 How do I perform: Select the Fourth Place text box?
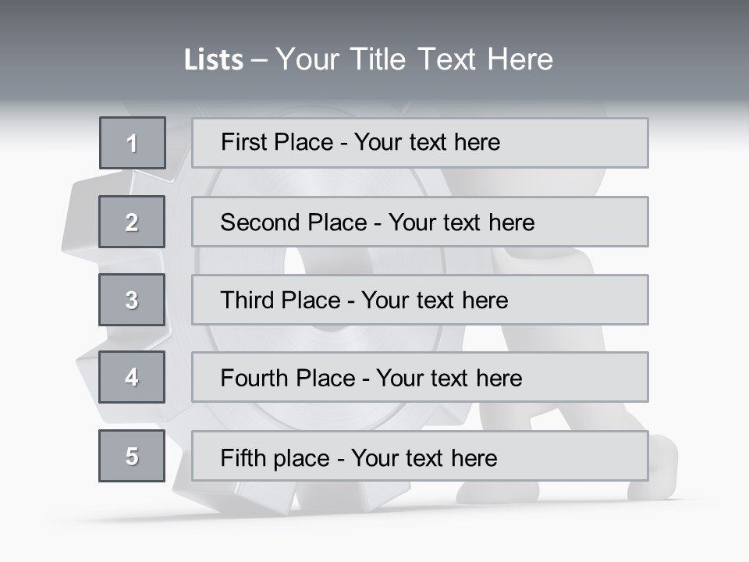(420, 378)
